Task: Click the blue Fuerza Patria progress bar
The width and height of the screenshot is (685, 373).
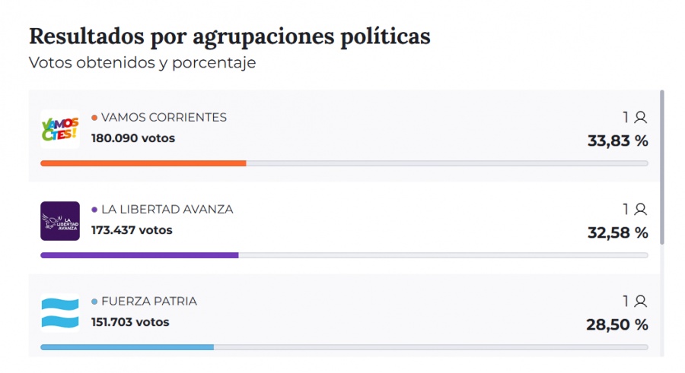Action: point(126,347)
